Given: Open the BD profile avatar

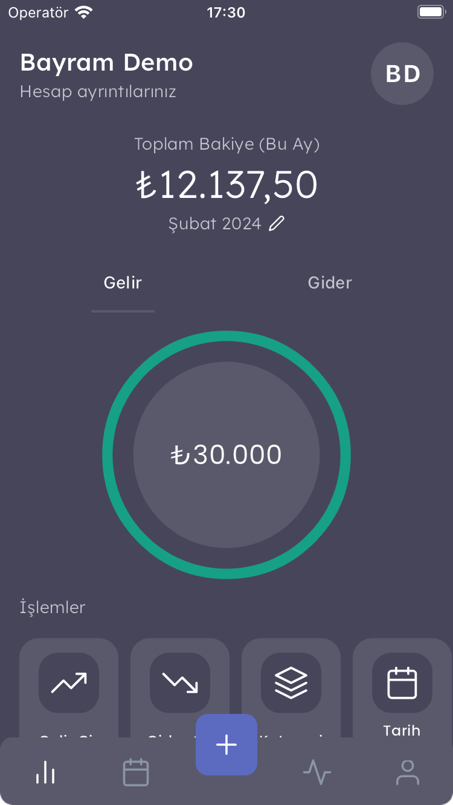Looking at the screenshot, I should click(x=402, y=74).
